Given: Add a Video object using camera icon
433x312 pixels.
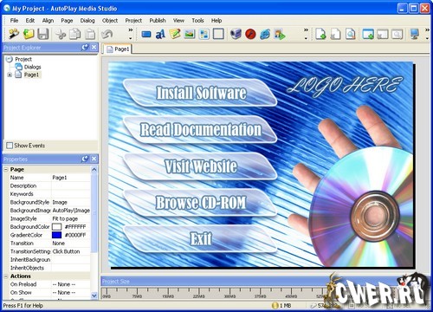Looking at the screenshot, I should point(236,34).
